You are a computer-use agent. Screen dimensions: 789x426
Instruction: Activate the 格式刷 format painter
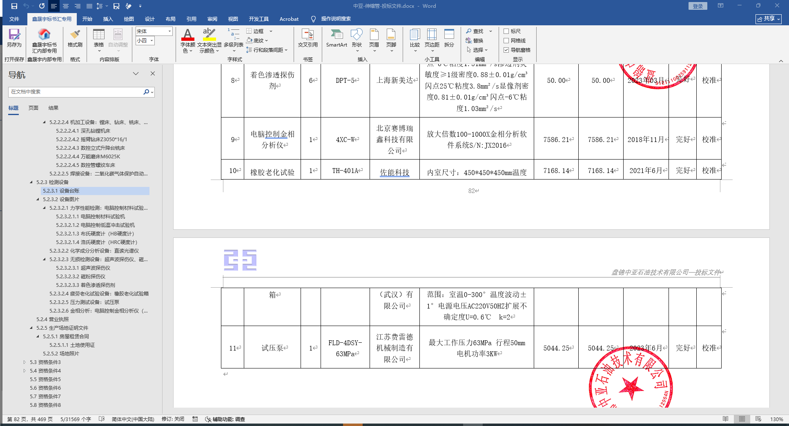coord(75,39)
